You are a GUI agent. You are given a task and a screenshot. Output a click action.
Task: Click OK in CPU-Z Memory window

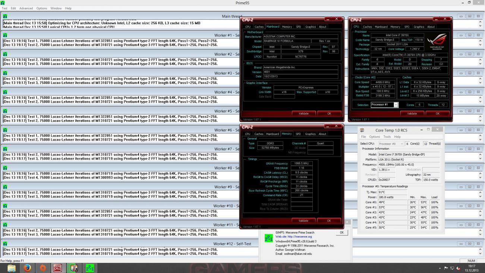tap(329, 220)
